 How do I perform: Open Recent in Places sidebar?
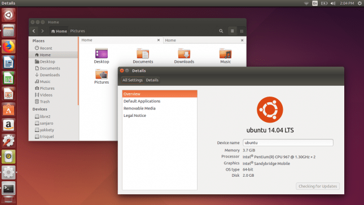(54, 48)
